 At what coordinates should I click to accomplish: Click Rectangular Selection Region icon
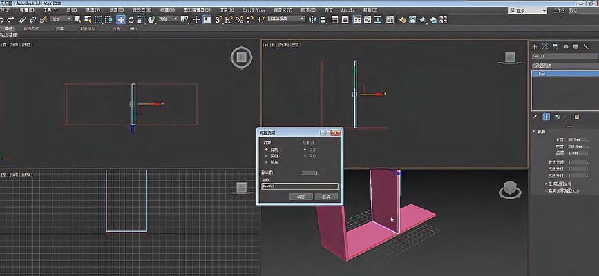point(99,19)
